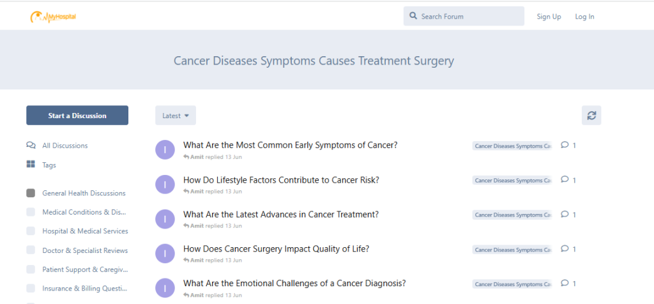654x304 pixels.
Task: Click Start a Discussion button
Action: click(x=77, y=116)
